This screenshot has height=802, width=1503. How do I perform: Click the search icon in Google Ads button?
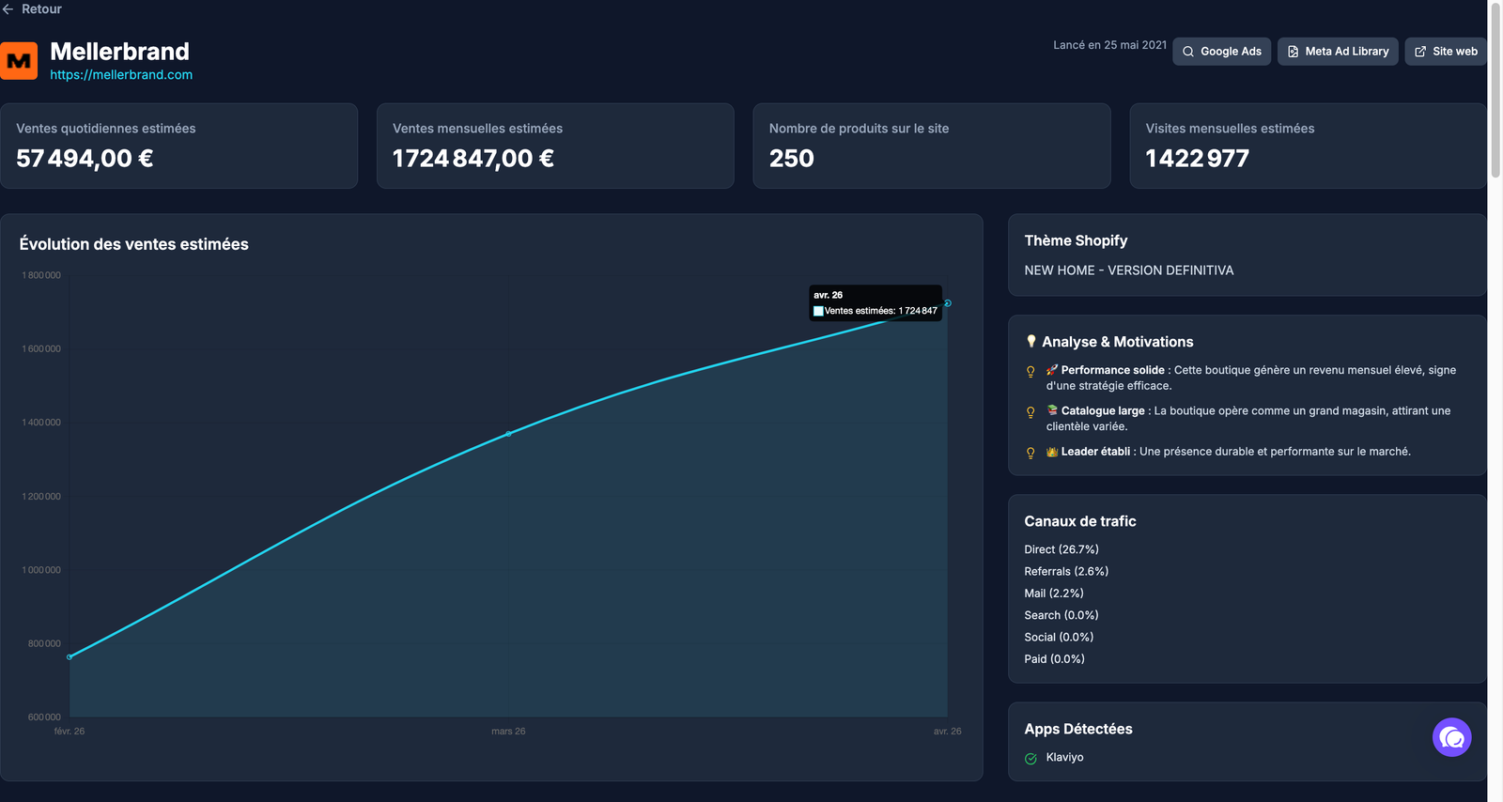pos(1188,52)
